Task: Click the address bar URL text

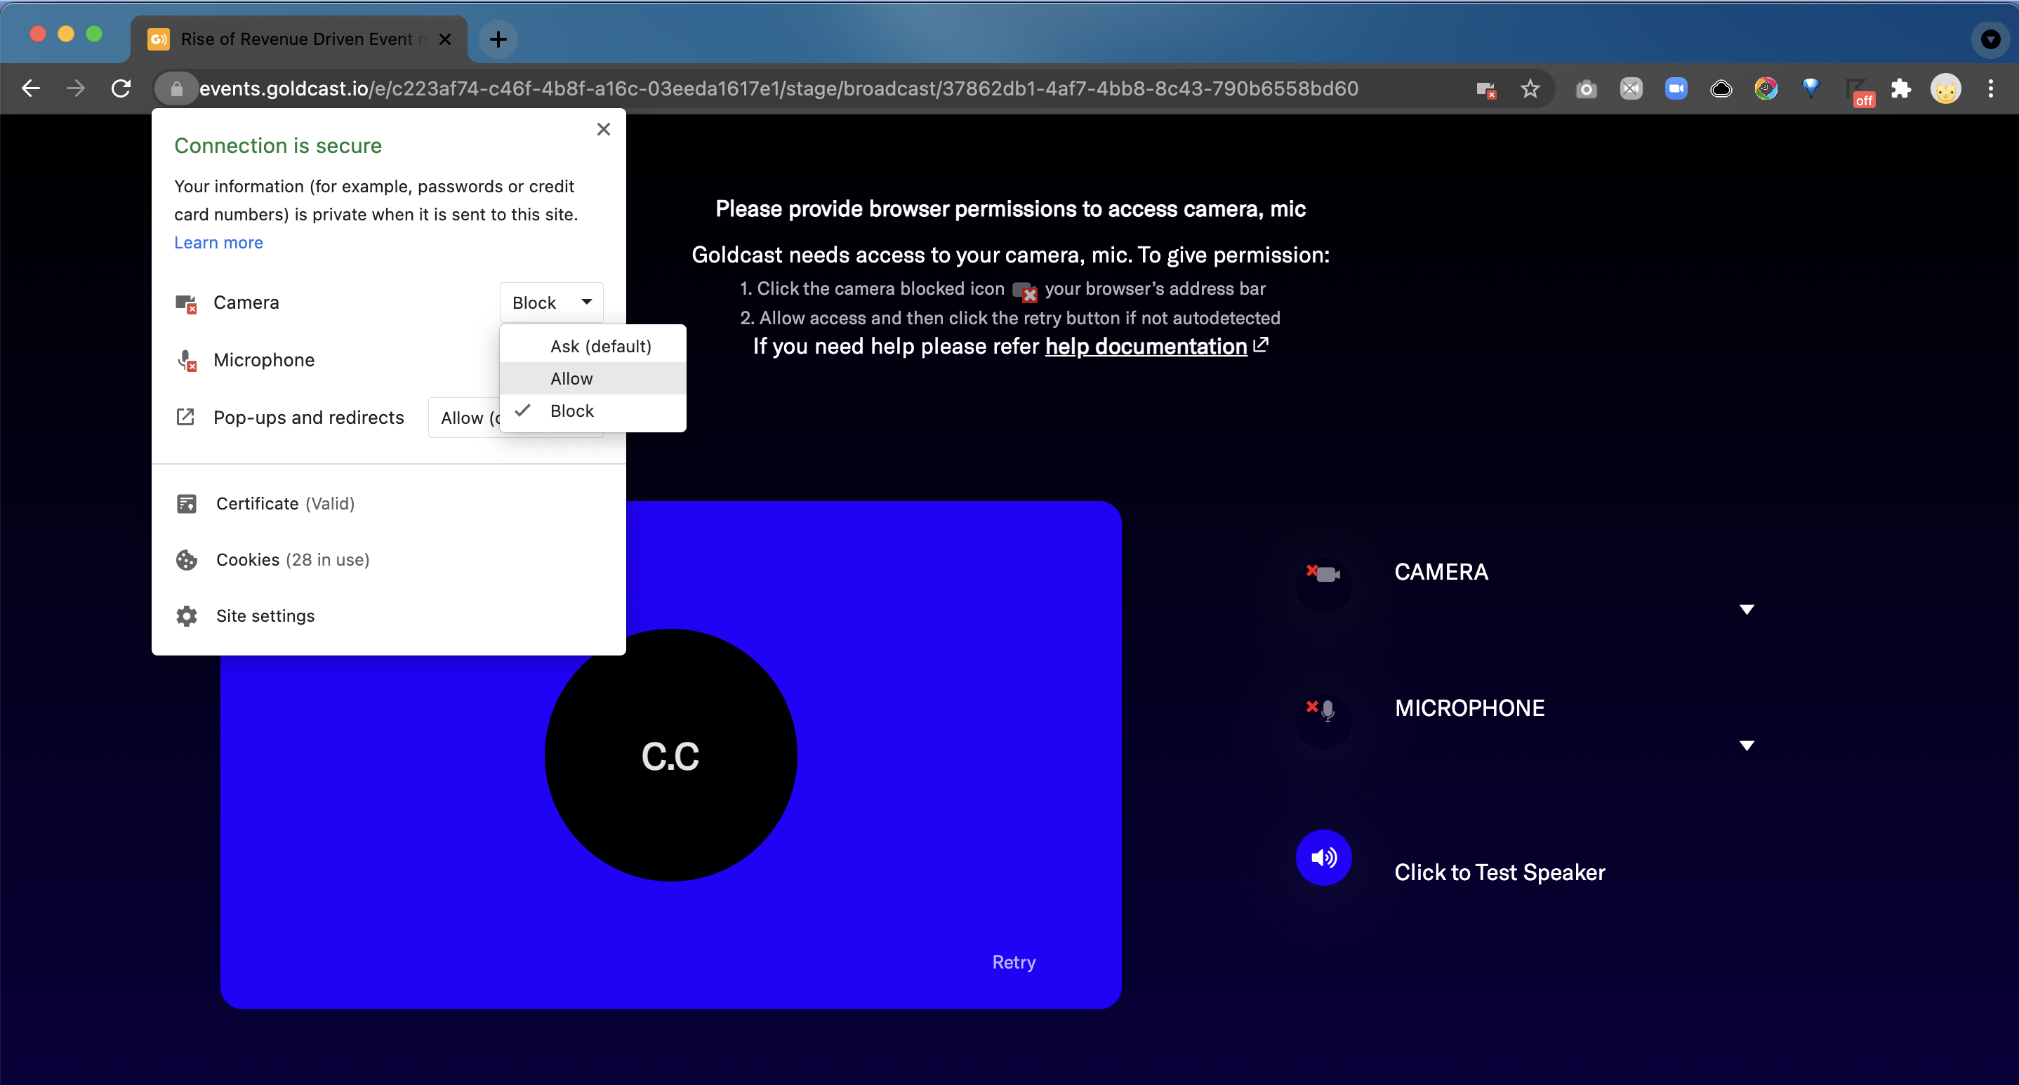Action: click(779, 88)
